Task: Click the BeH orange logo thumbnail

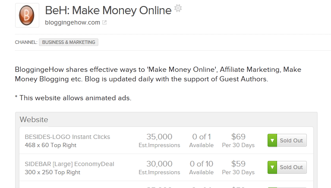Action: pyautogui.click(x=27, y=15)
